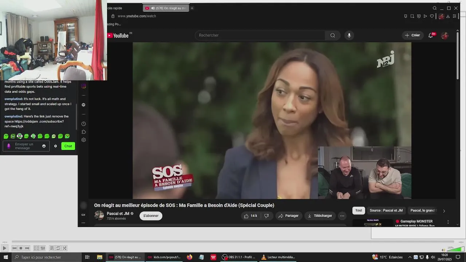Viewport: 466px width, 262px height.
Task: Click the Partager share button
Action: (x=288, y=216)
